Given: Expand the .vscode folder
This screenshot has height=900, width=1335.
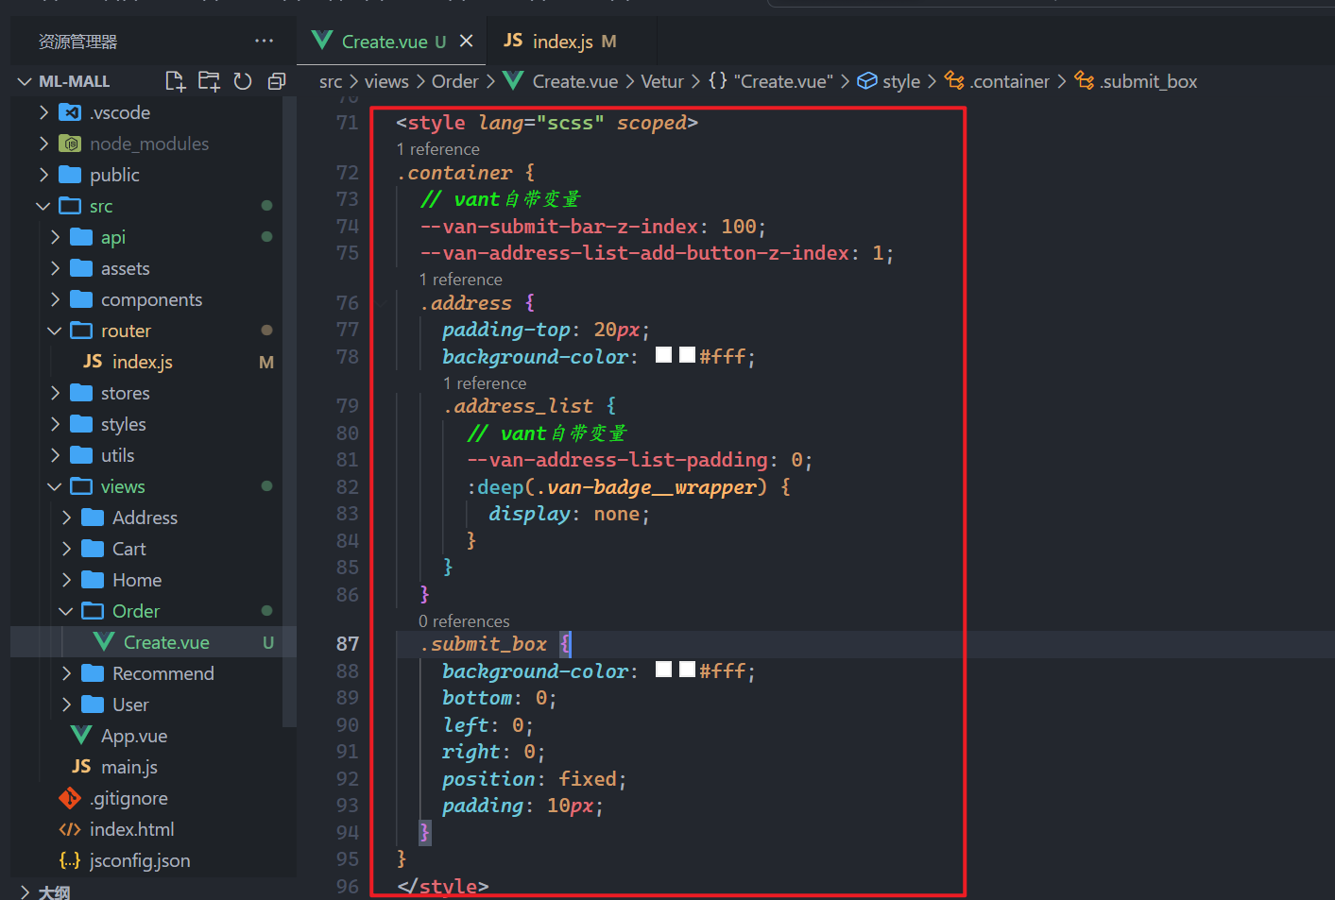Looking at the screenshot, I should pos(44,112).
